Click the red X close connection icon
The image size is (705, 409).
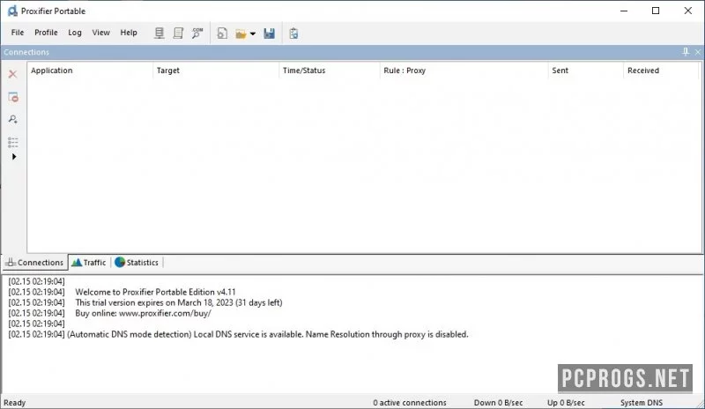(x=12, y=74)
